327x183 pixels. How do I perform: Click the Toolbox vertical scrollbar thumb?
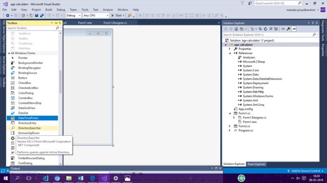(x=60, y=82)
